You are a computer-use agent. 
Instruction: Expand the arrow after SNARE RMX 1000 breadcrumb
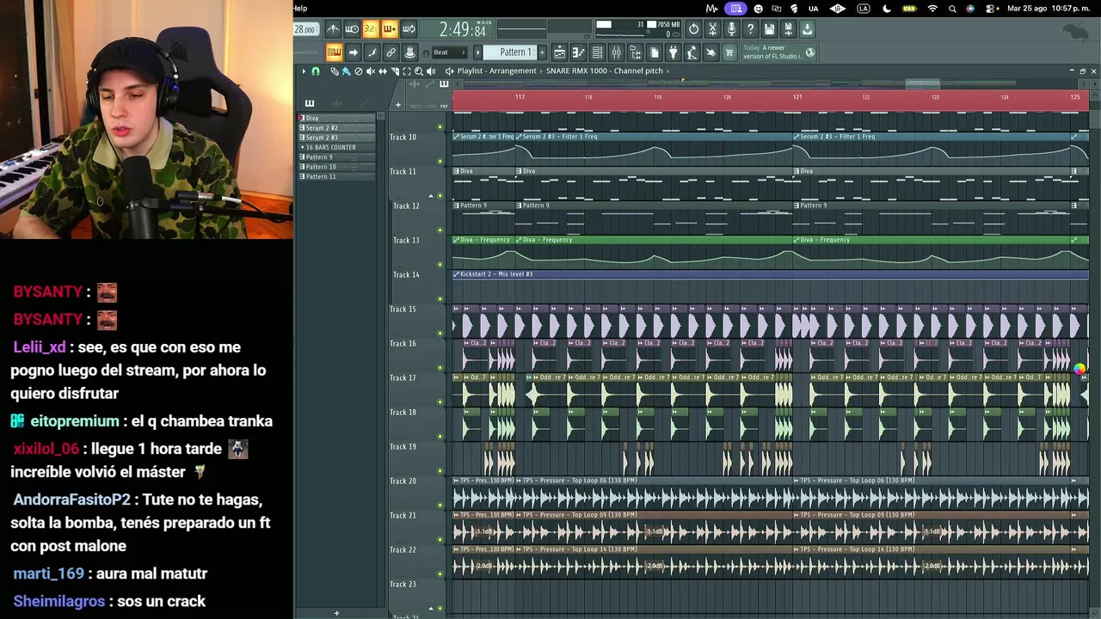coord(668,71)
